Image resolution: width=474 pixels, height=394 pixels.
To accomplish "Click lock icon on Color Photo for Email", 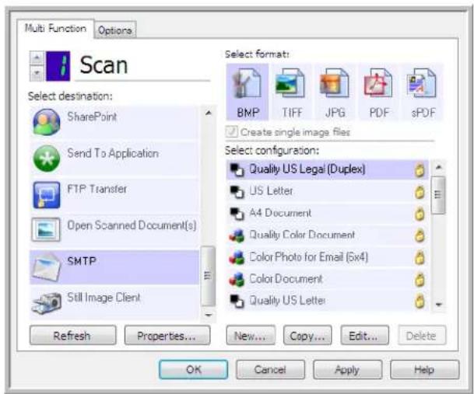I will click(420, 257).
